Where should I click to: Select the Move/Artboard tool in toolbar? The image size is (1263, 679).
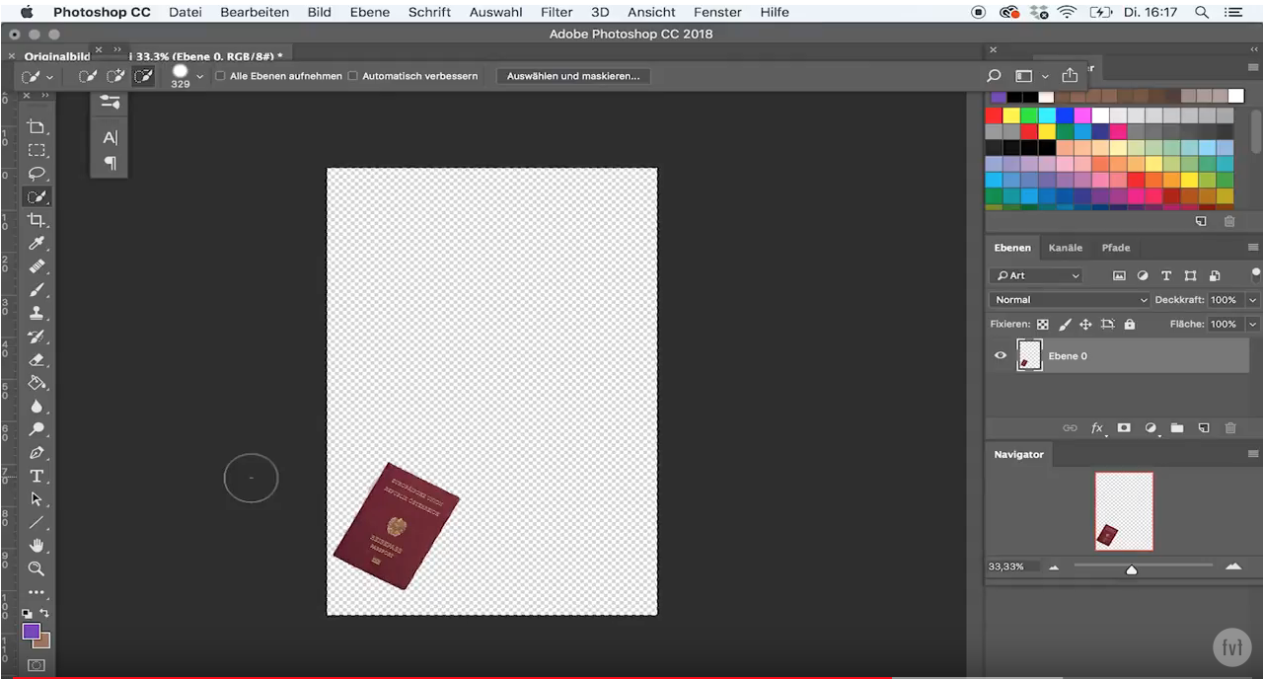[37, 126]
